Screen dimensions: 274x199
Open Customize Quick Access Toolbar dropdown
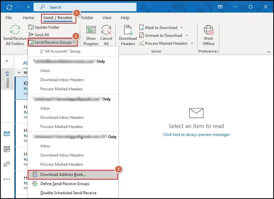point(28,7)
